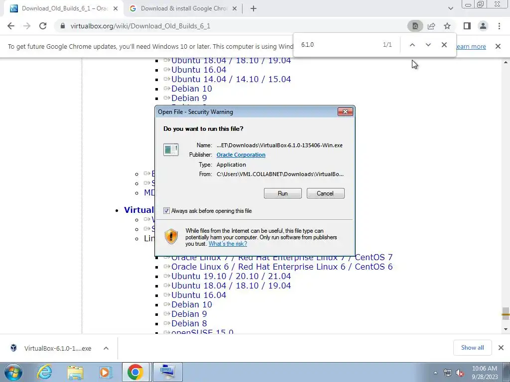Uncheck Always ask before opening this file

pyautogui.click(x=166, y=211)
